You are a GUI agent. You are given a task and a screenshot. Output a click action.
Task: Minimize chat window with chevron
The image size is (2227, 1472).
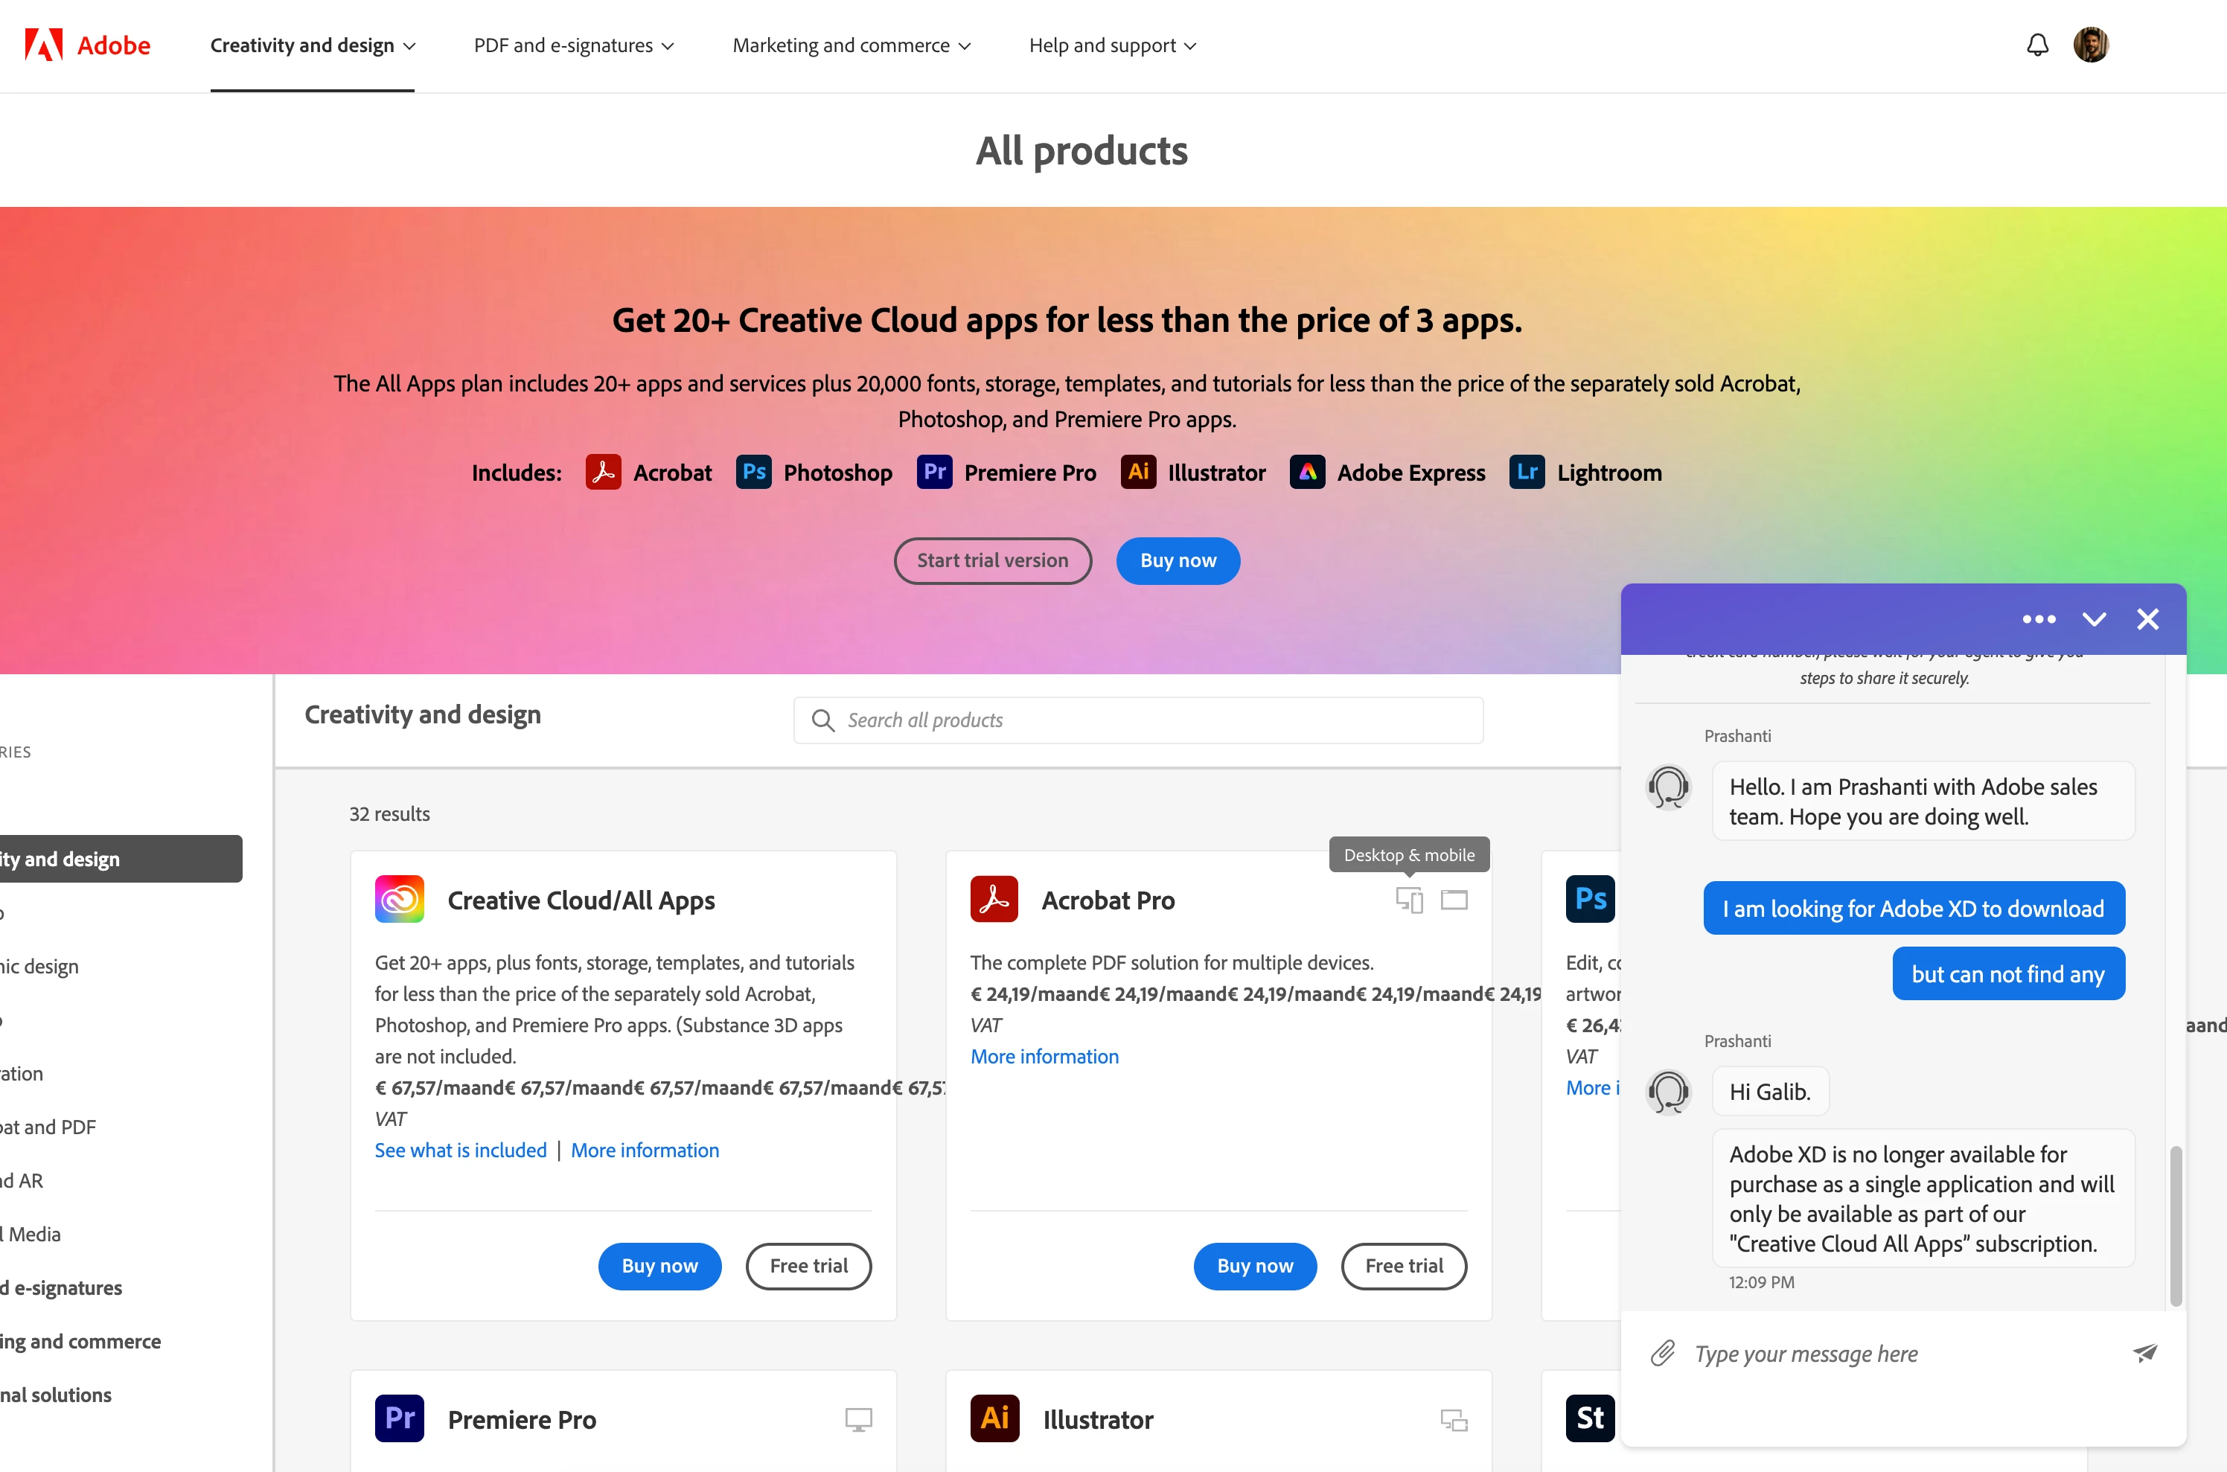pyautogui.click(x=2094, y=620)
